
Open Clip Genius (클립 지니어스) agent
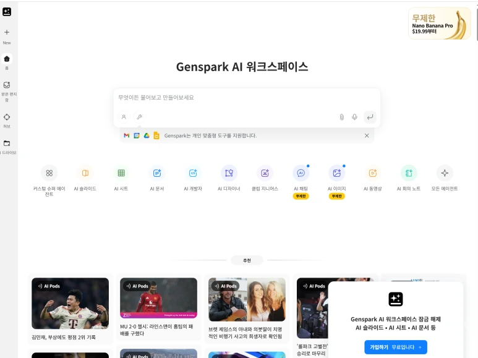265,173
